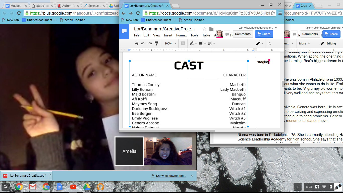Launch YouTube from the shelf
Viewport: 343px width, 193px height.
pos(73,187)
